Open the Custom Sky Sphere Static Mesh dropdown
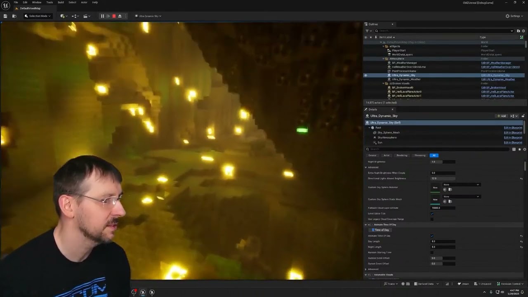This screenshot has height=297, width=528. click(x=461, y=196)
